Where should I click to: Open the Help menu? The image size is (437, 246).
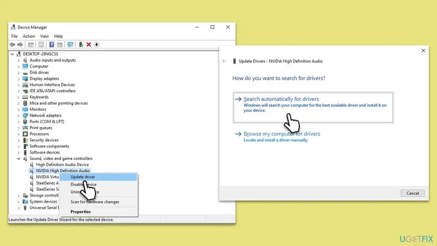[x=58, y=36]
